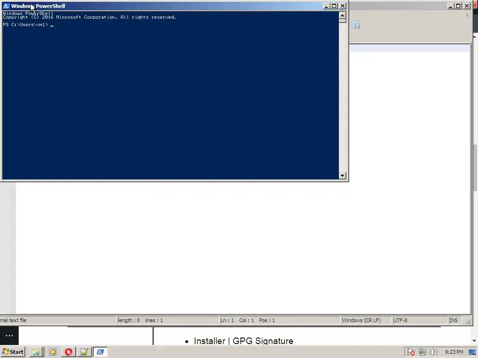Select the PowerShell taskbar button
Viewport: 478px width, 358px height.
tap(100, 352)
